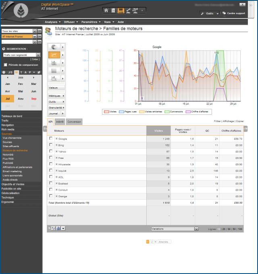Open the home icon in top toolbar
258x274 pixels.
106,11
